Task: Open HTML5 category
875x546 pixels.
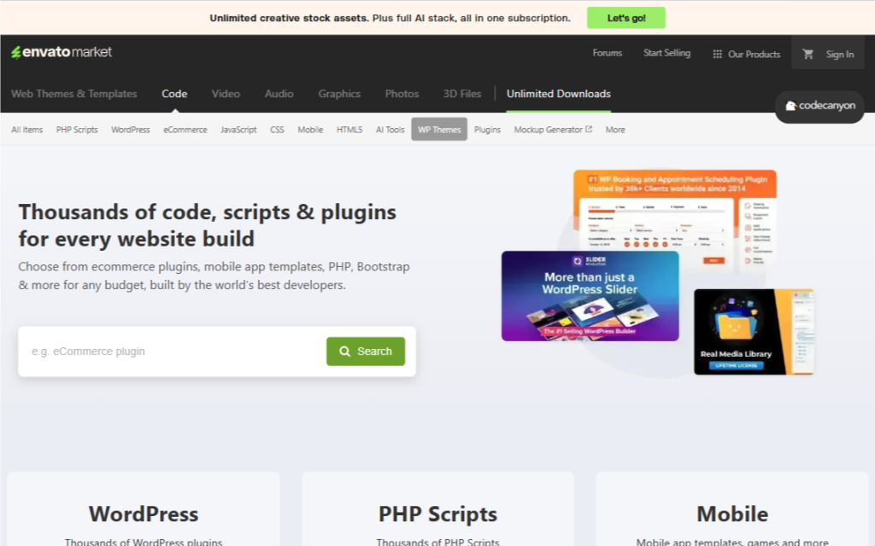Action: (349, 130)
